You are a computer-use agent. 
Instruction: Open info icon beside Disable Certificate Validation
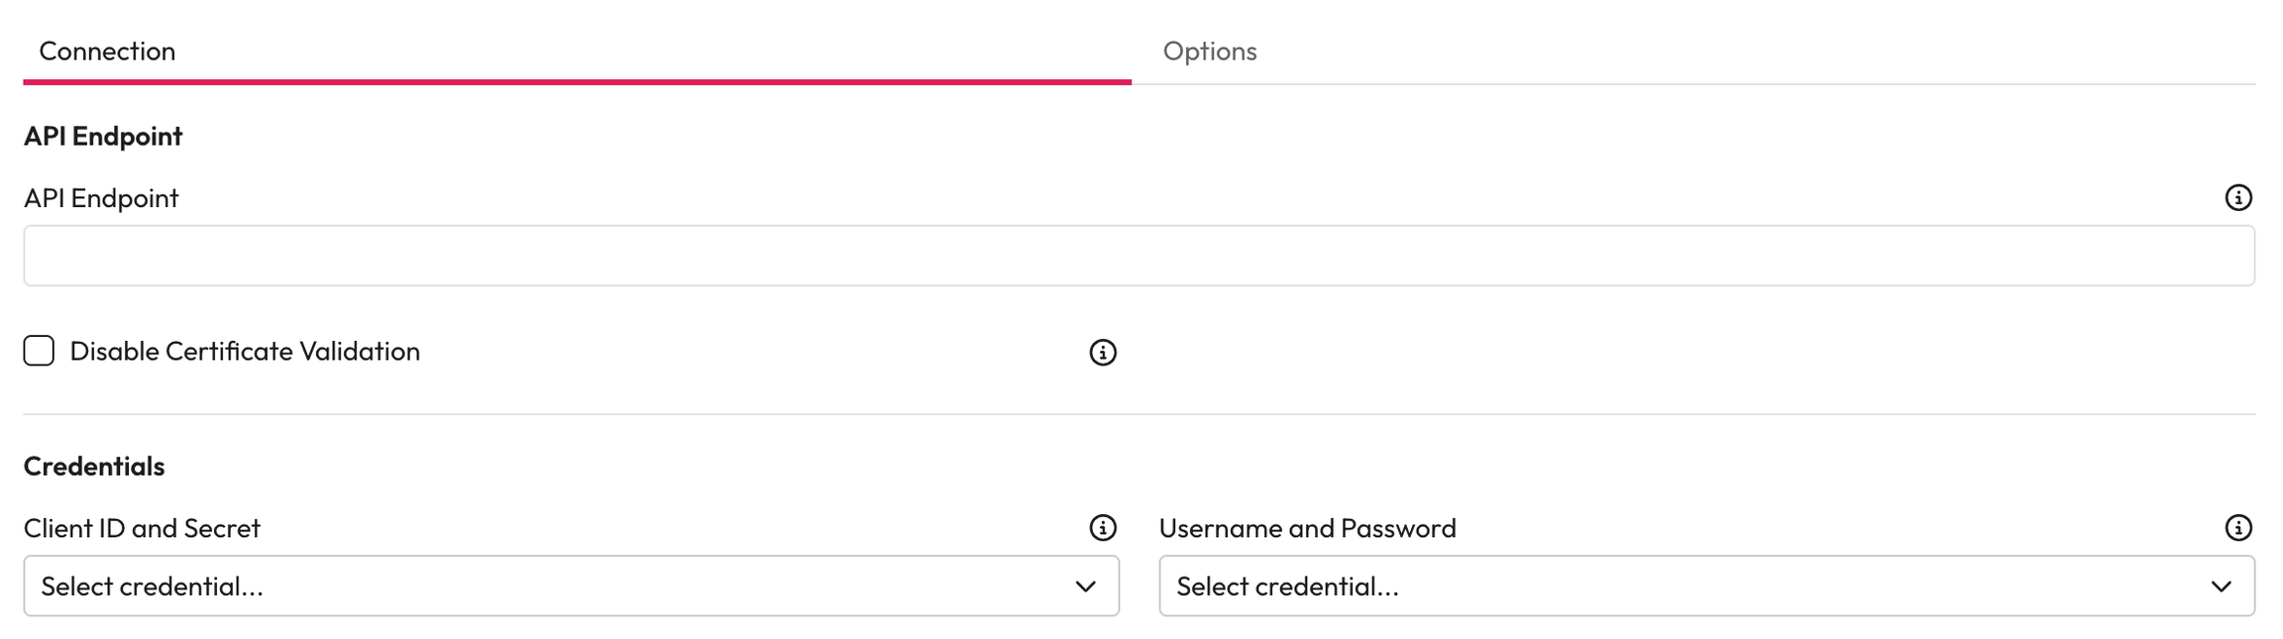pyautogui.click(x=1102, y=353)
